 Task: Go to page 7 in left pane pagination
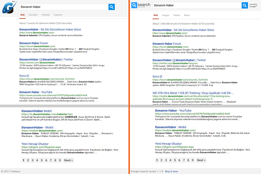[51, 160]
